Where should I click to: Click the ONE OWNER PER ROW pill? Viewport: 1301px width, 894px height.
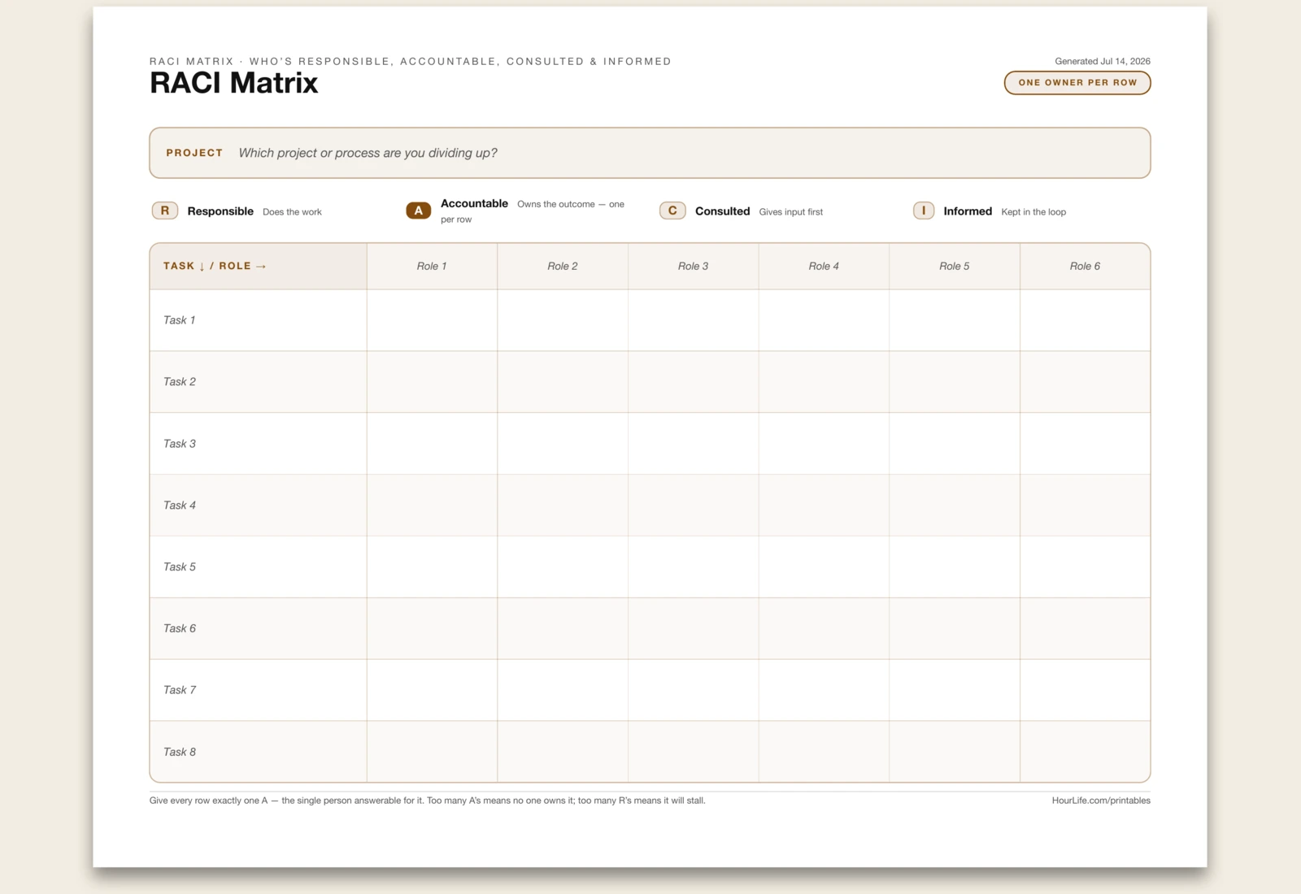click(x=1077, y=83)
